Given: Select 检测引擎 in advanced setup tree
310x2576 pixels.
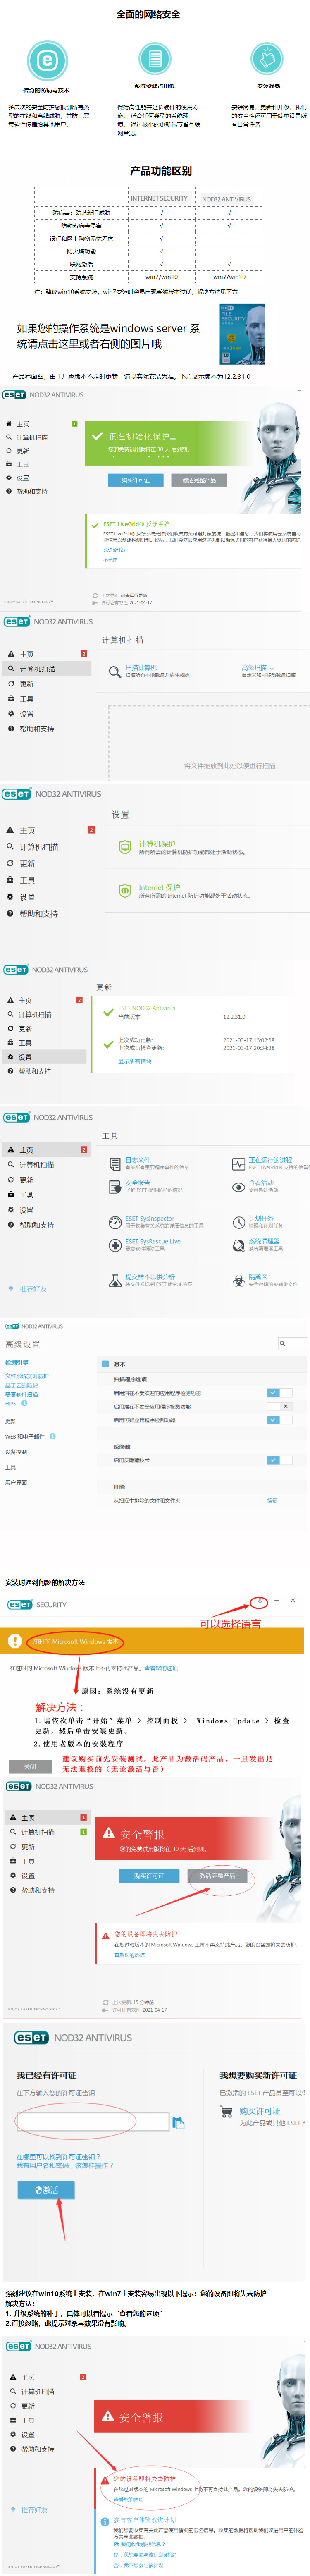Looking at the screenshot, I should pos(17,1362).
